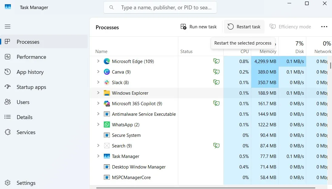Image resolution: width=332 pixels, height=189 pixels.
Task: Click Run new task
Action: 199,27
